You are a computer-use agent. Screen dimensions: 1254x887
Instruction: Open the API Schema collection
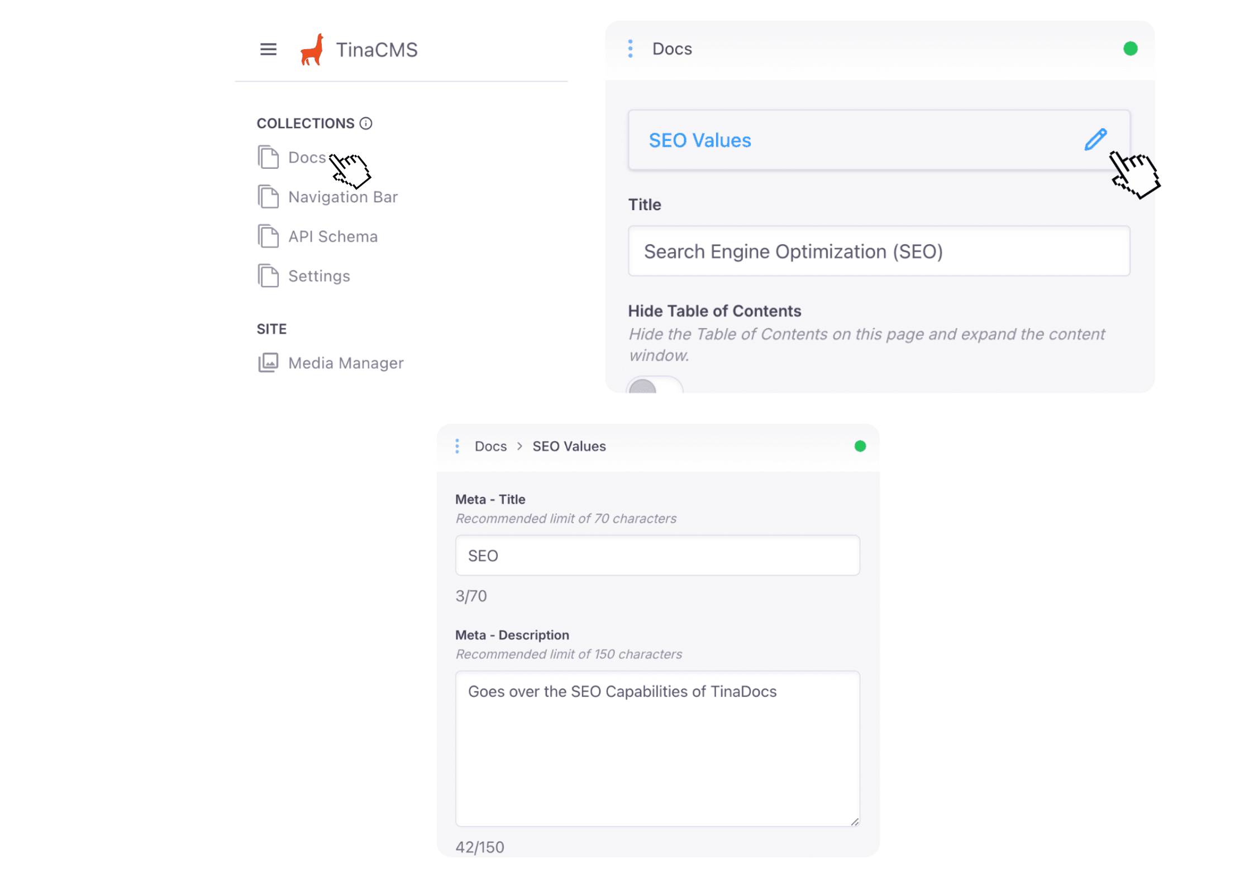[332, 236]
